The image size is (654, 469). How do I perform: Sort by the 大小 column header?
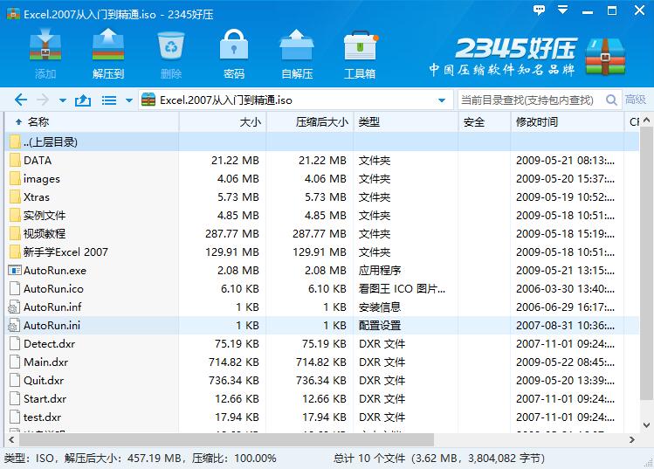coord(224,122)
